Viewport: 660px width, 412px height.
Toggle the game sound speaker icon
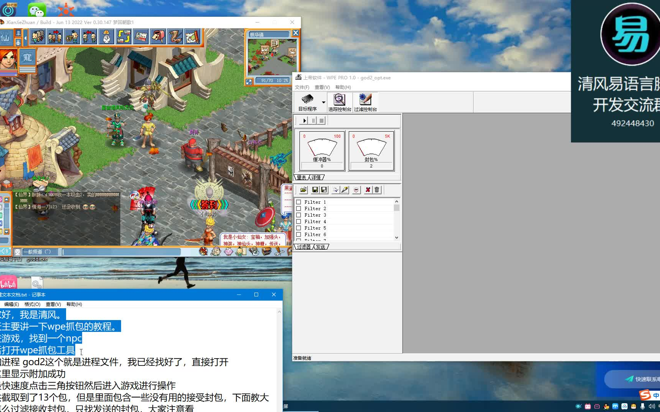(5, 251)
